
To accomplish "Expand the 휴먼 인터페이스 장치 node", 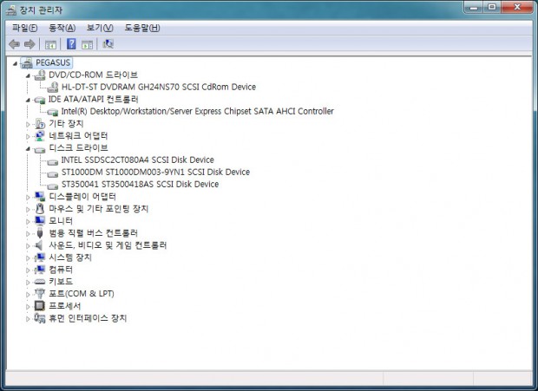I will [x=28, y=319].
